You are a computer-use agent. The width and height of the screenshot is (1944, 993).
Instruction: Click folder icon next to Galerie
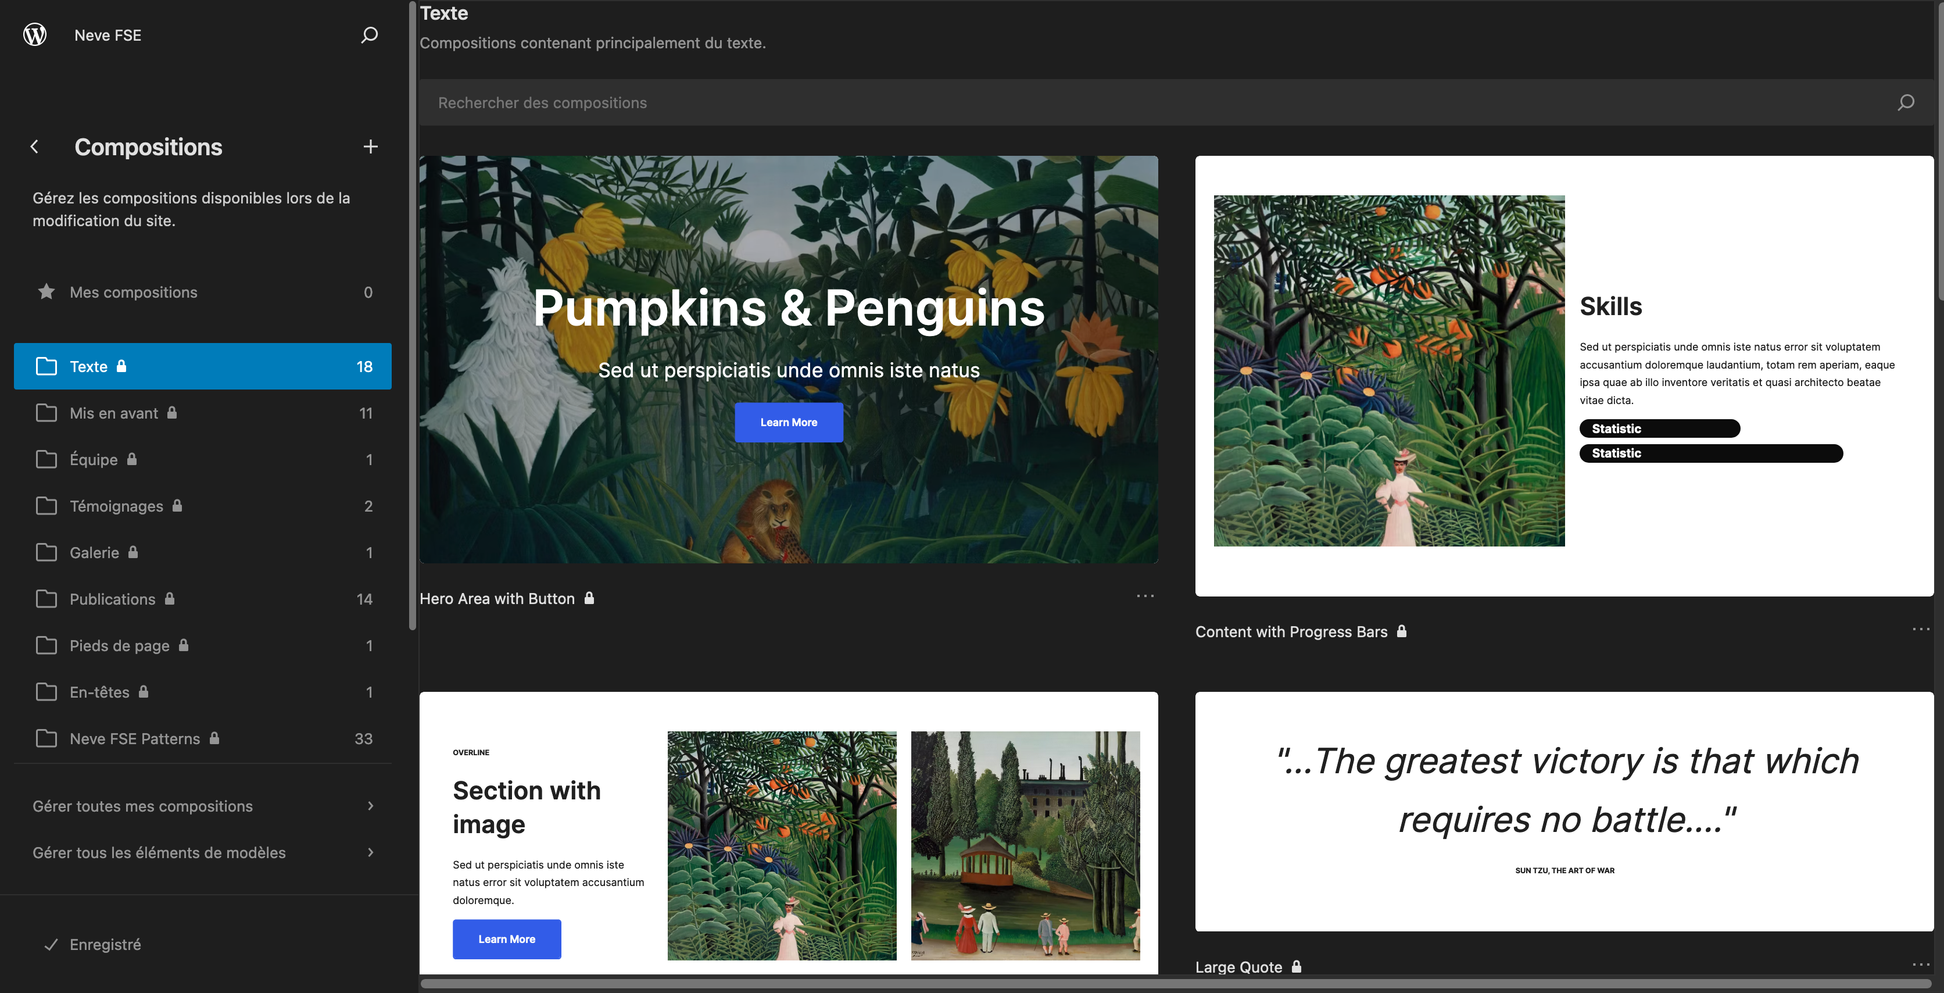(46, 552)
